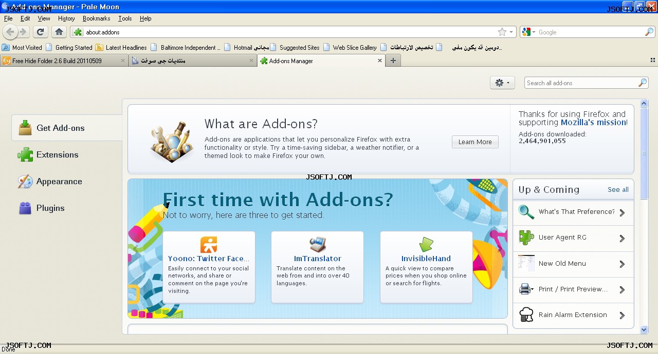This screenshot has width=658, height=354.
Task: Go back with the Back arrow button
Action: [x=10, y=32]
